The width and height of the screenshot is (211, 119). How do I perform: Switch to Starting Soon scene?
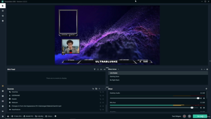coord(158,76)
